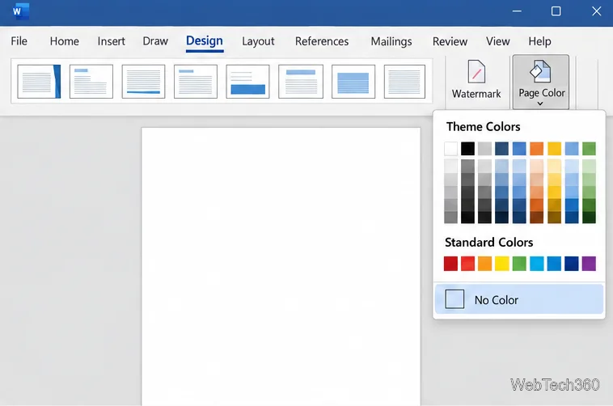Image resolution: width=613 pixels, height=406 pixels.
Task: Switch to the Home tab
Action: coord(64,41)
